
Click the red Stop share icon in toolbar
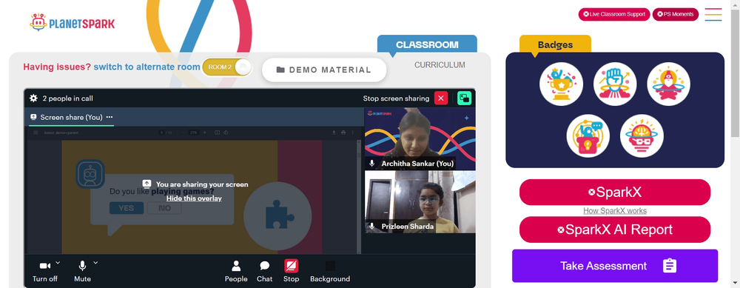point(291,266)
